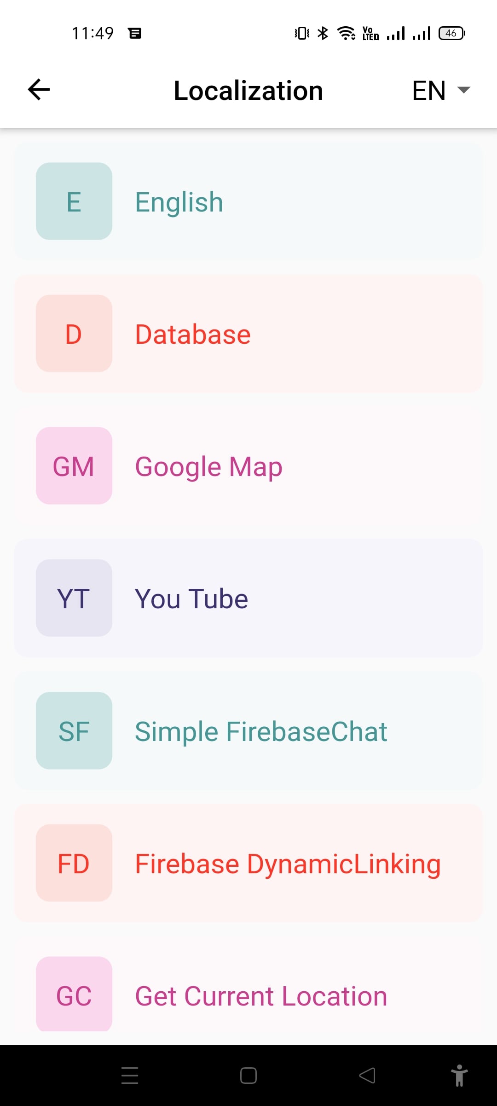Open Firebase DynamicLinking entry

pyautogui.click(x=288, y=864)
